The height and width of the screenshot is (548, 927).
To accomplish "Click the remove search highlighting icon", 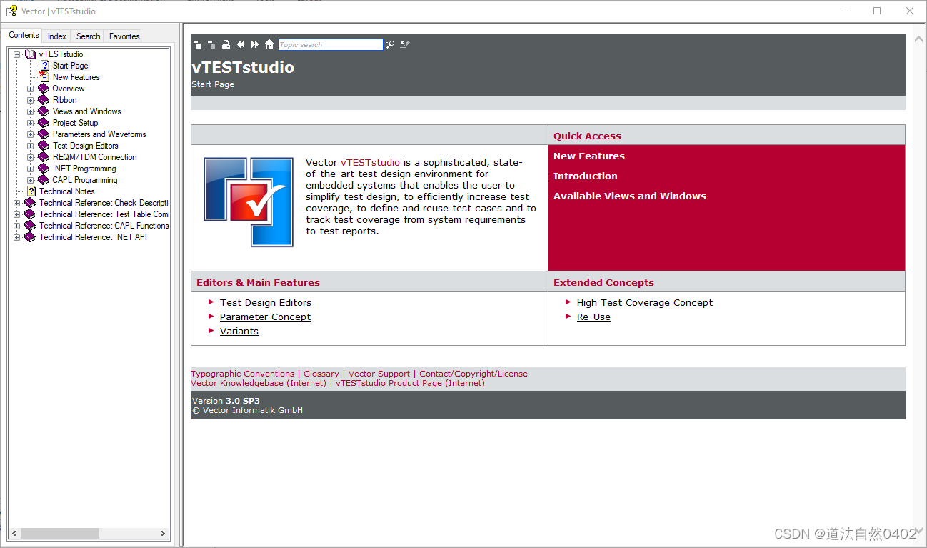I will 404,44.
